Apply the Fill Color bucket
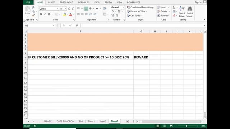Image resolution: width=230 pixels, height=129 pixels. pyautogui.click(x=65, y=14)
